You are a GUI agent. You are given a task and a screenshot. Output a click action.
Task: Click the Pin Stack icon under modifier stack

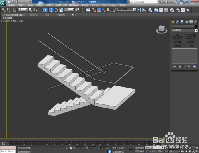coord(174,67)
